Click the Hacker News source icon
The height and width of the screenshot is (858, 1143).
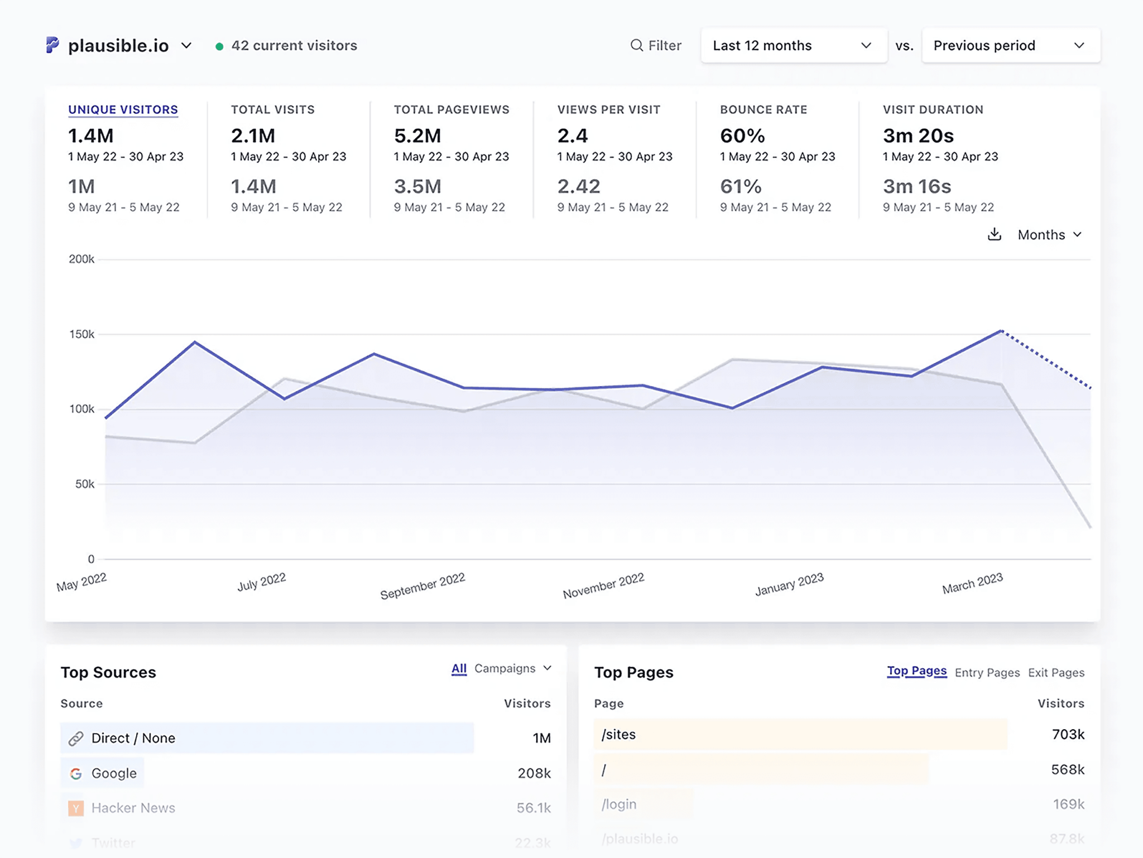(75, 807)
